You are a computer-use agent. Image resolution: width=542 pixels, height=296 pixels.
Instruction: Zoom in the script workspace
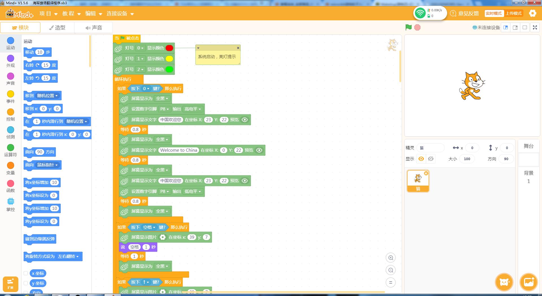click(391, 258)
